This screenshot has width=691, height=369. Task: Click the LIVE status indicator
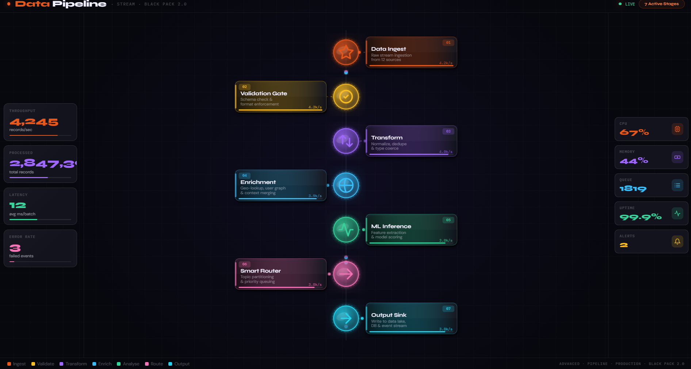(x=626, y=4)
